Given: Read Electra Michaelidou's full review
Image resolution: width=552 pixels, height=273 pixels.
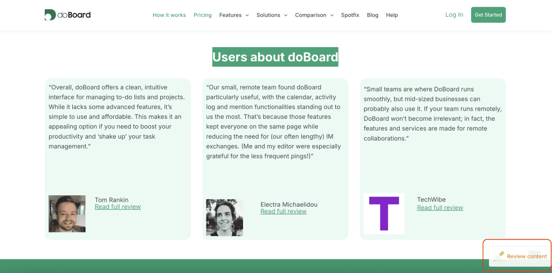Looking at the screenshot, I should coord(284,211).
